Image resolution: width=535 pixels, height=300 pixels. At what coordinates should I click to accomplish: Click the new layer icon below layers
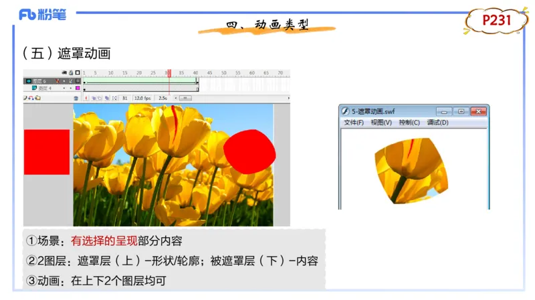(x=25, y=98)
